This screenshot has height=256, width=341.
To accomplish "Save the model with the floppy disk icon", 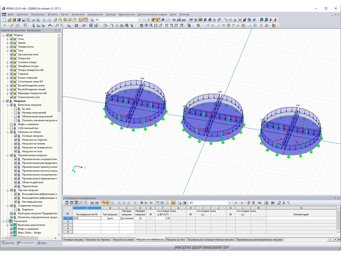I will [23, 20].
